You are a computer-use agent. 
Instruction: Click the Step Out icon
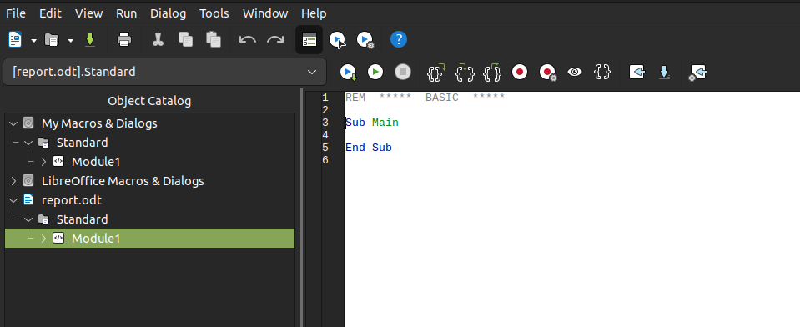(492, 73)
